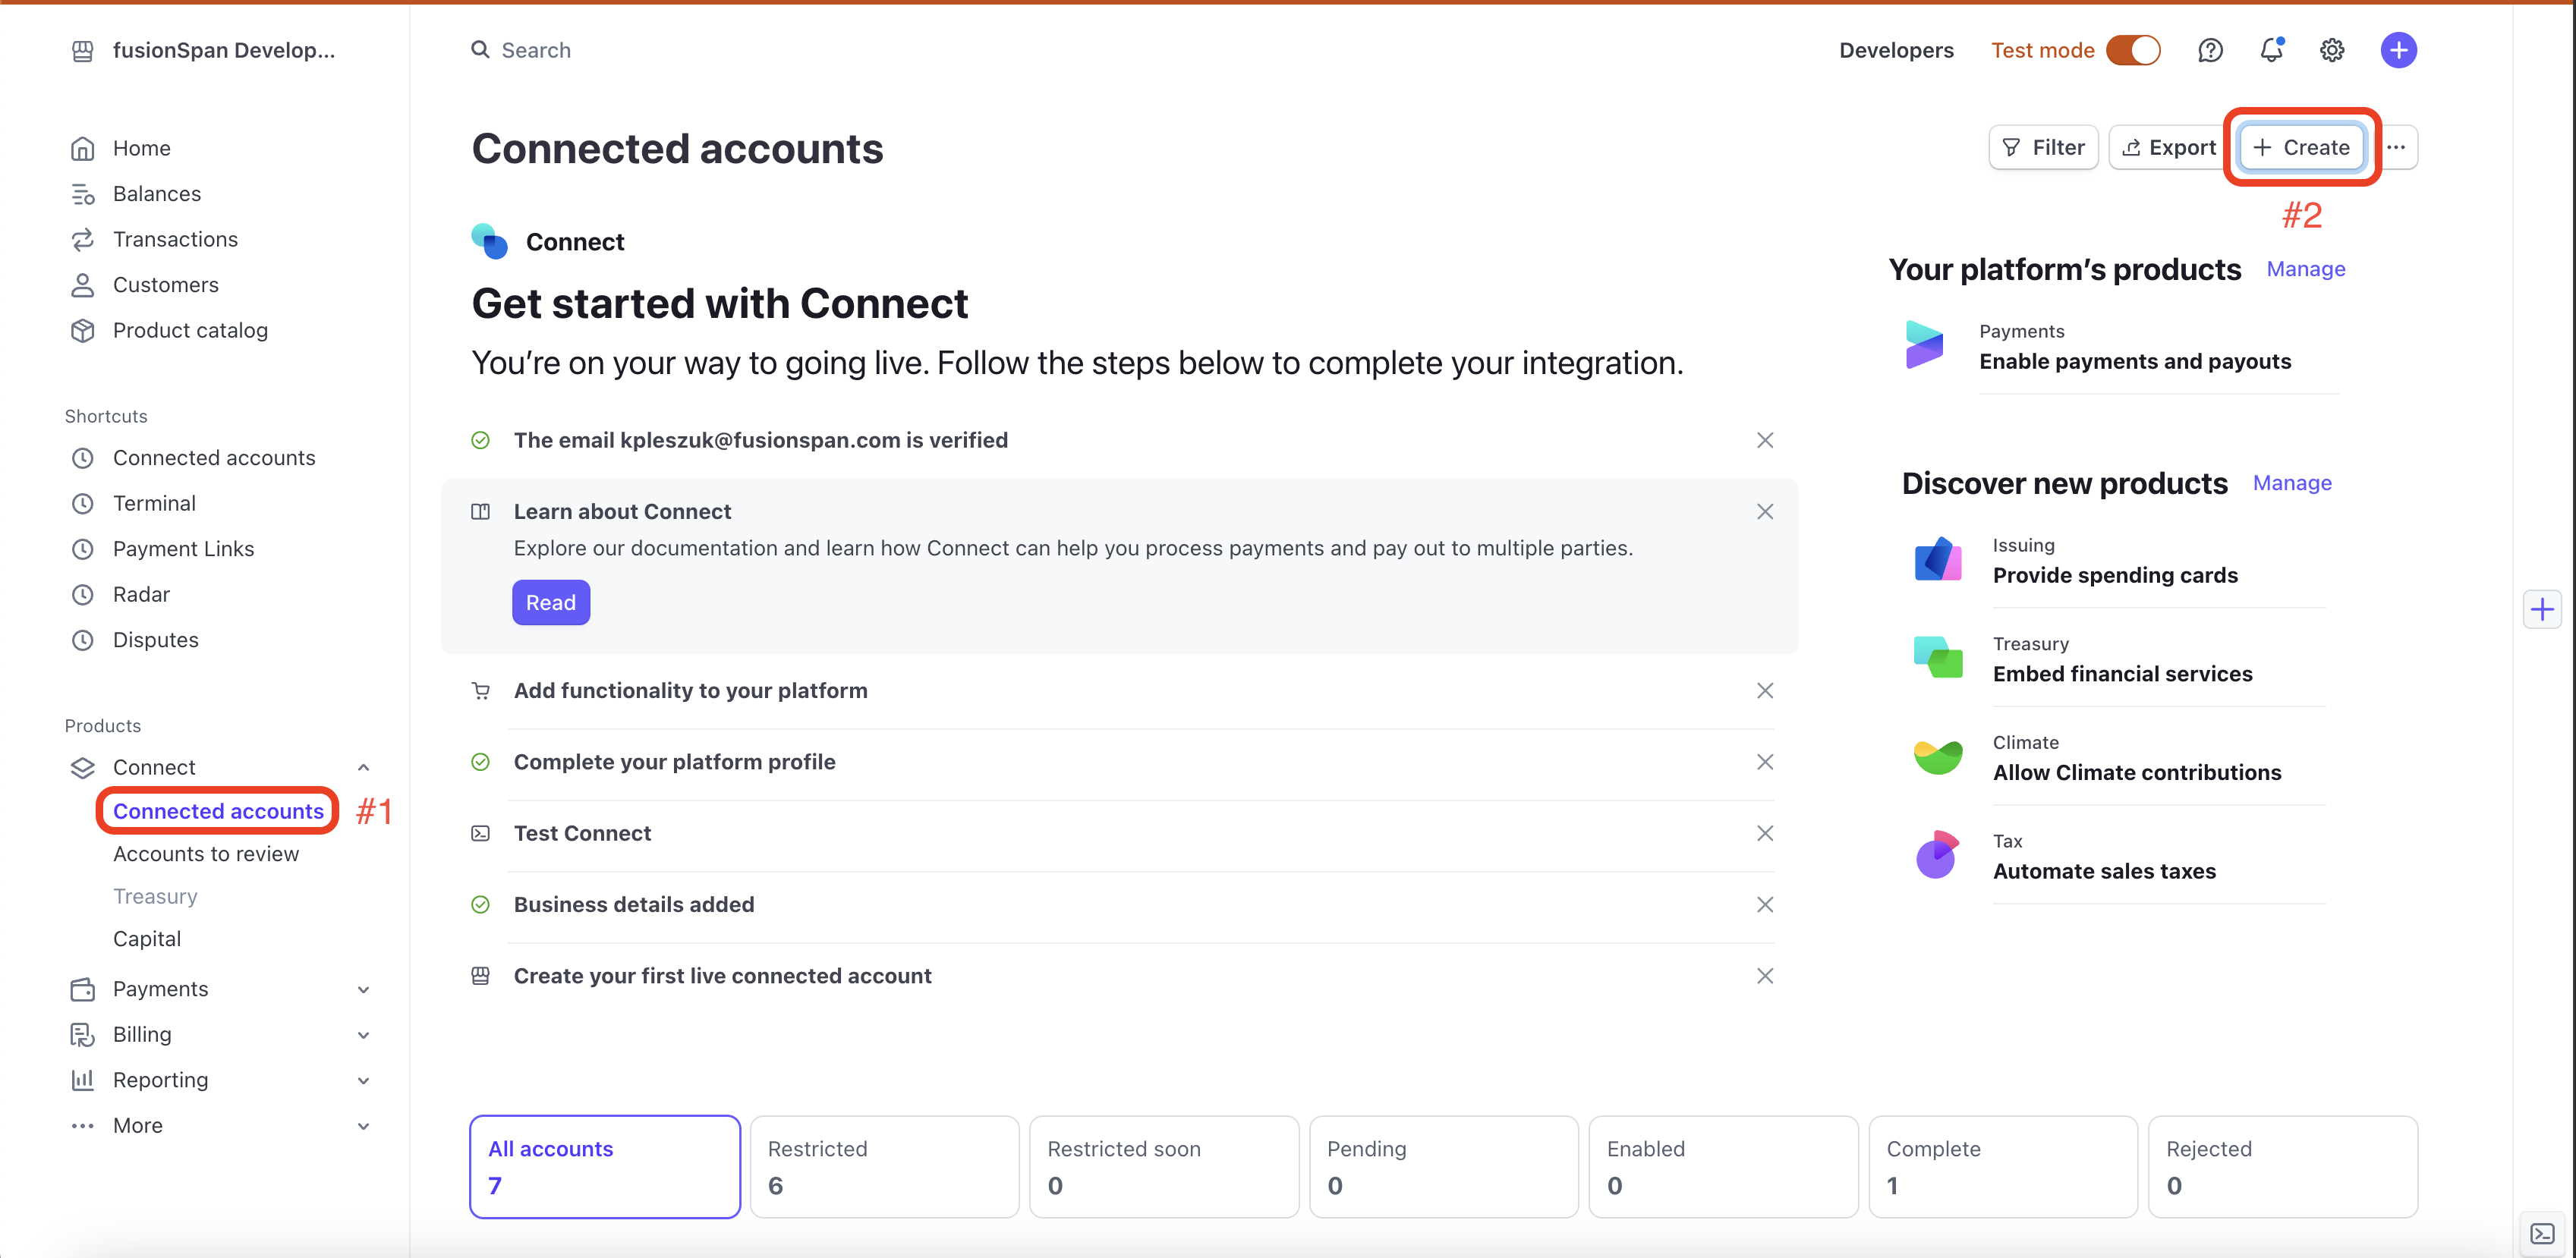Expand the Payments section chevron
This screenshot has height=1258, width=2576.
364,990
